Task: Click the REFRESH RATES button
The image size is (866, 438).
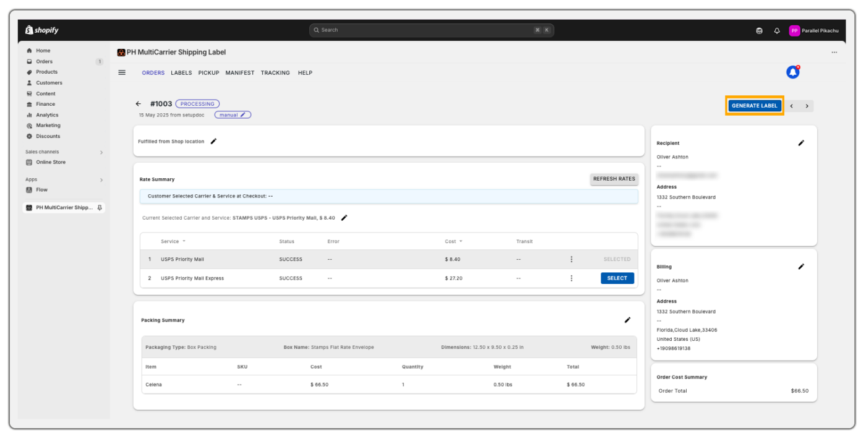Action: pos(614,179)
